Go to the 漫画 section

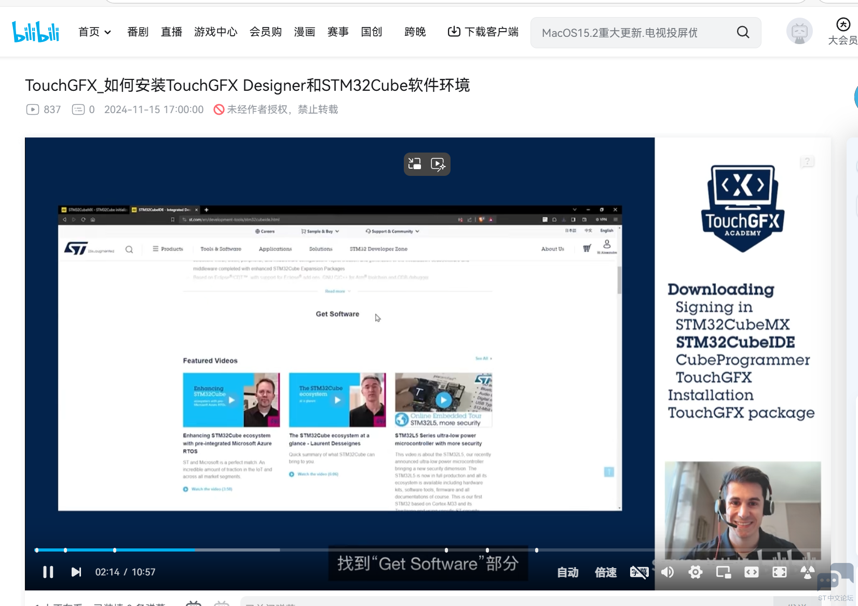[x=304, y=32]
